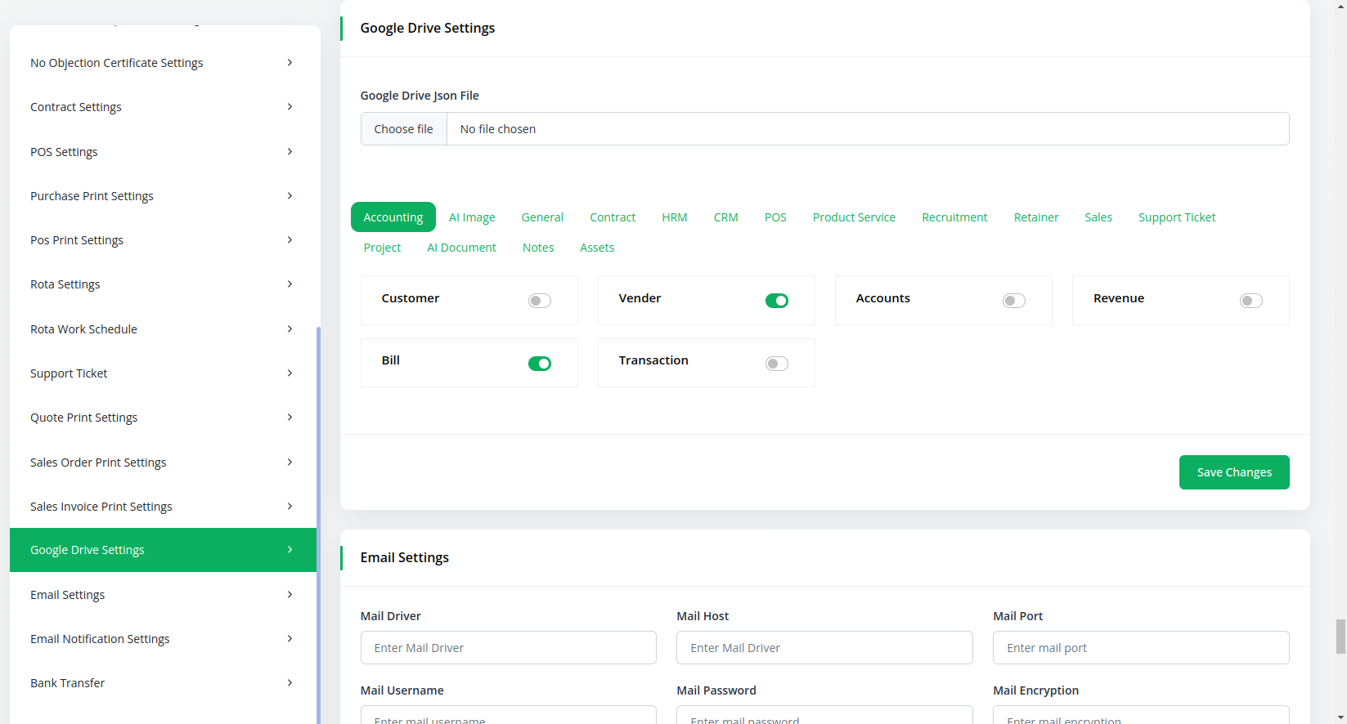Expand Sales Invoice Print Settings
The image size is (1347, 724).
pos(101,507)
